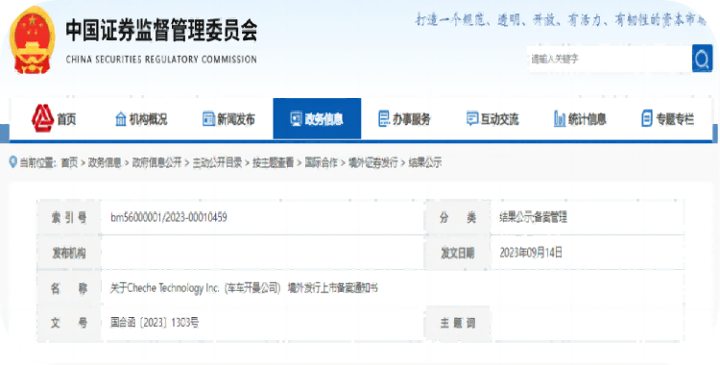Click the 办事服务 document icon
Viewport: 720px width, 365px height.
tap(383, 119)
